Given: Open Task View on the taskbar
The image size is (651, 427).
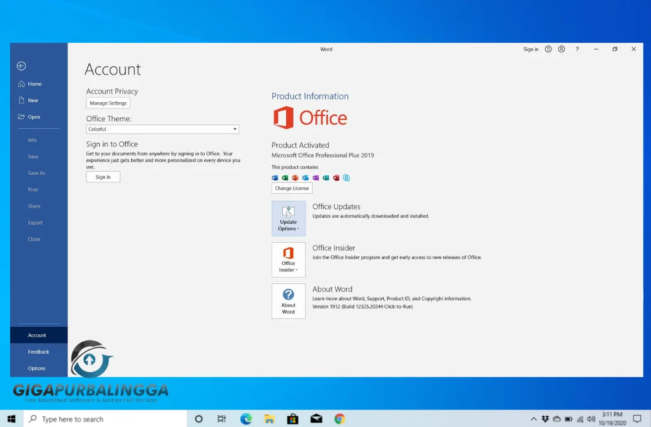Looking at the screenshot, I should click(222, 419).
